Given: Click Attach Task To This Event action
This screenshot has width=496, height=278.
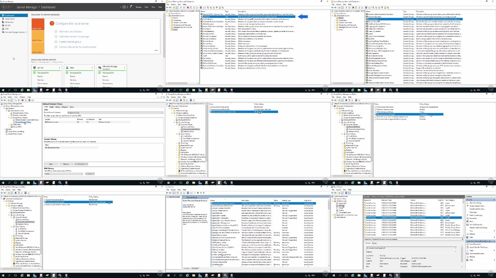Looking at the screenshot, I should (479, 247).
